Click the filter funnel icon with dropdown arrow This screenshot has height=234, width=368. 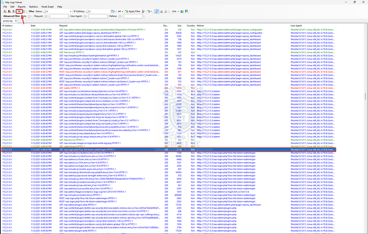(x=149, y=11)
